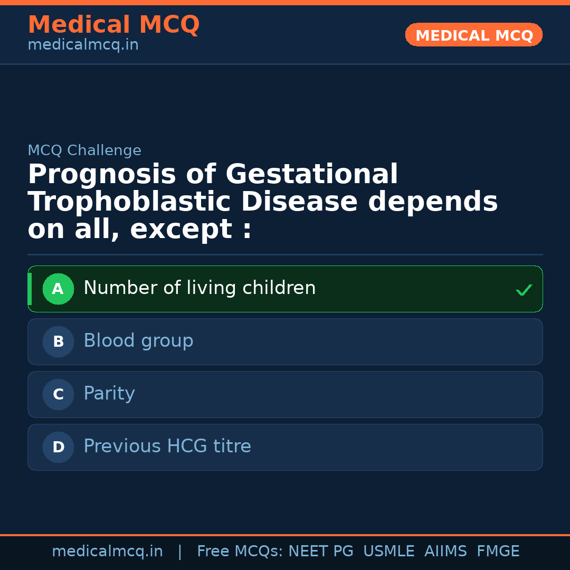The image size is (570, 570).
Task: Visit medicalmcq.in link under the header title
Action: click(83, 45)
